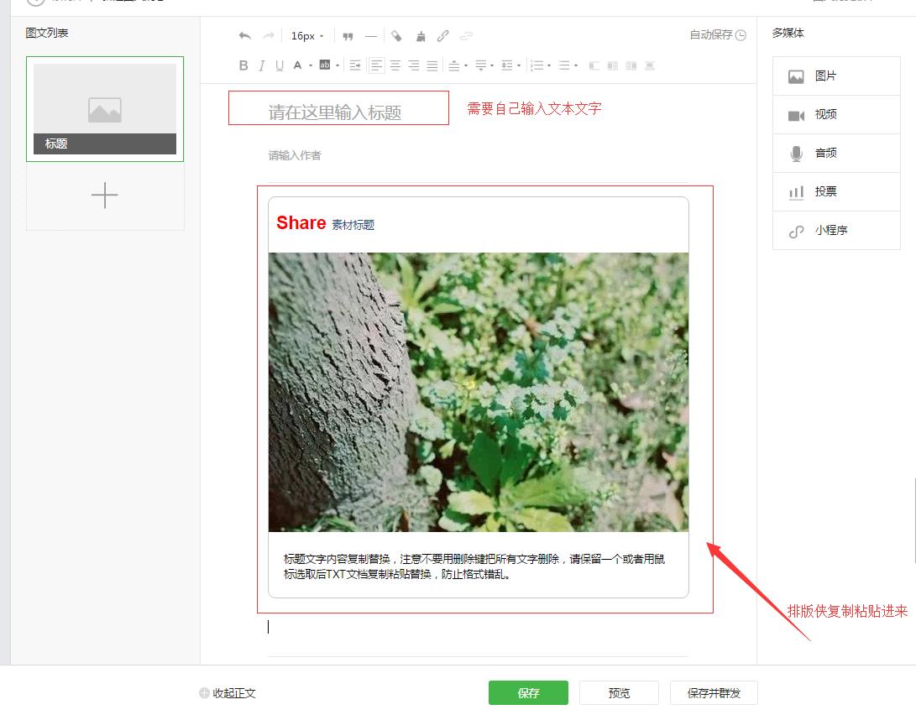Click the 预览 preview button
The image size is (916, 715).
[x=619, y=692]
